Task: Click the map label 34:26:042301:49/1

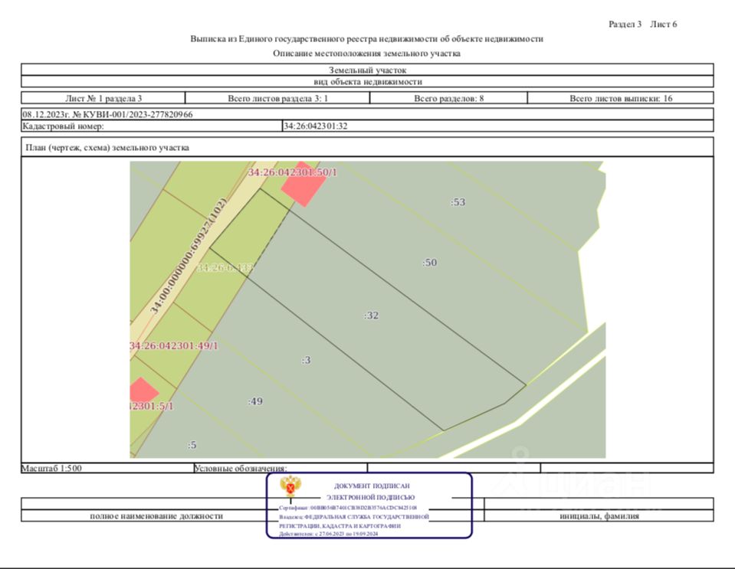Action: pyautogui.click(x=174, y=345)
